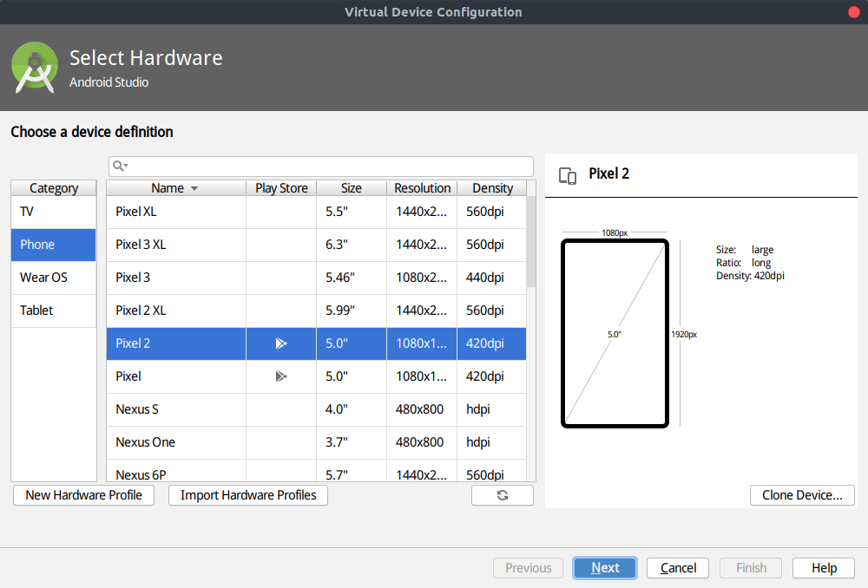The width and height of the screenshot is (868, 588).
Task: Open the search history dropdown arrow
Action: coord(127,166)
